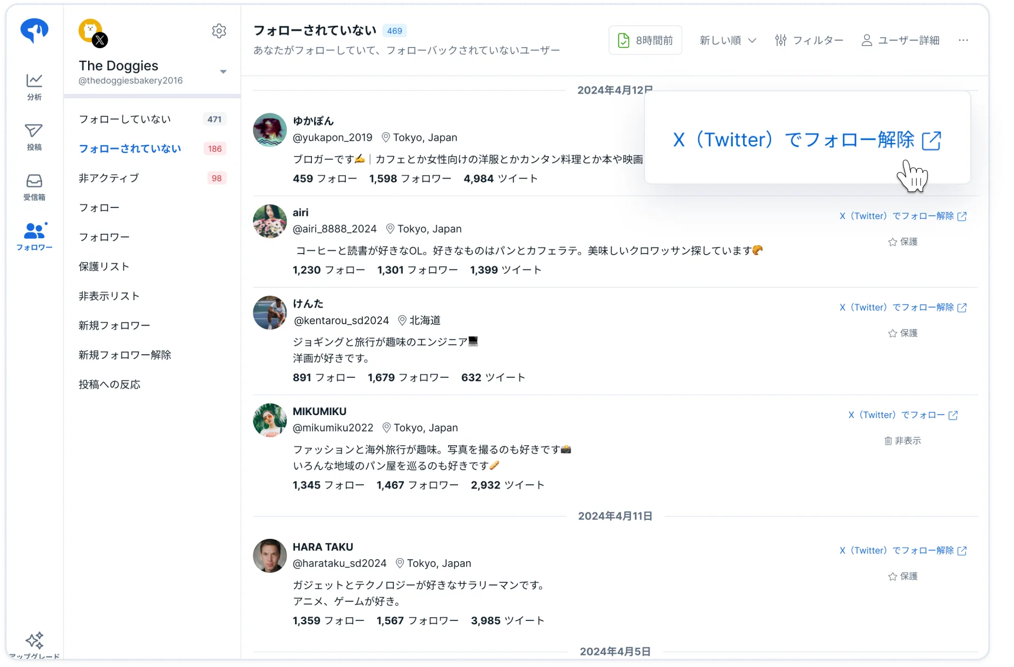Open the account settings gear icon
Screen dimensions: 1014x667
[219, 31]
